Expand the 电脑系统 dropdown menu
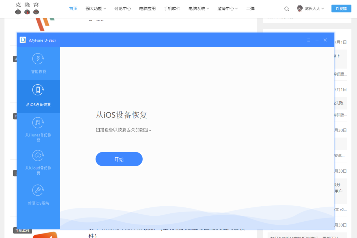 pyautogui.click(x=199, y=9)
